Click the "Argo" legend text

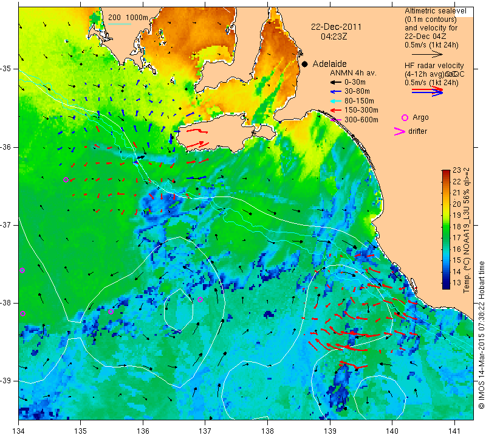pos(420,117)
